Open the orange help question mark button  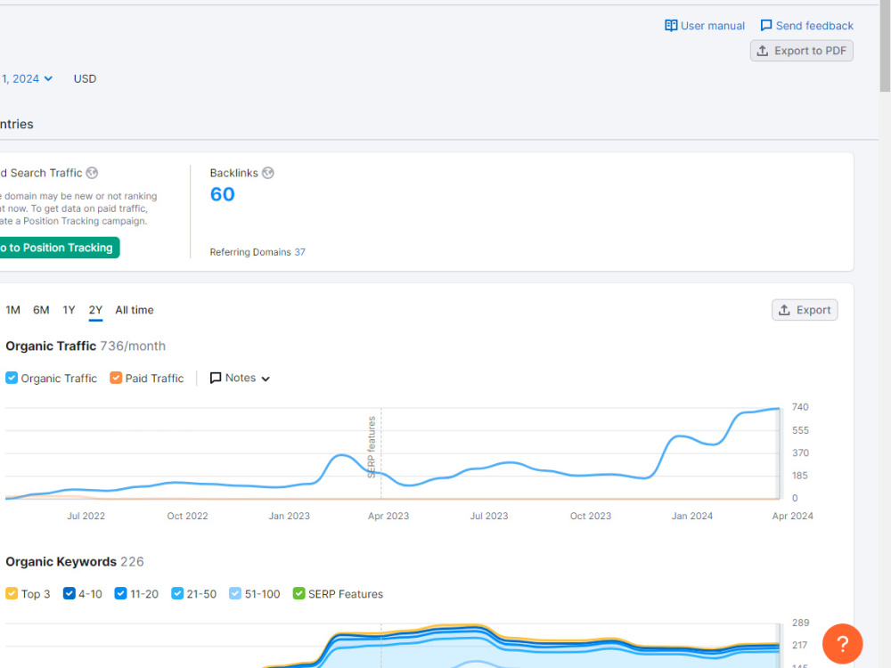point(842,644)
